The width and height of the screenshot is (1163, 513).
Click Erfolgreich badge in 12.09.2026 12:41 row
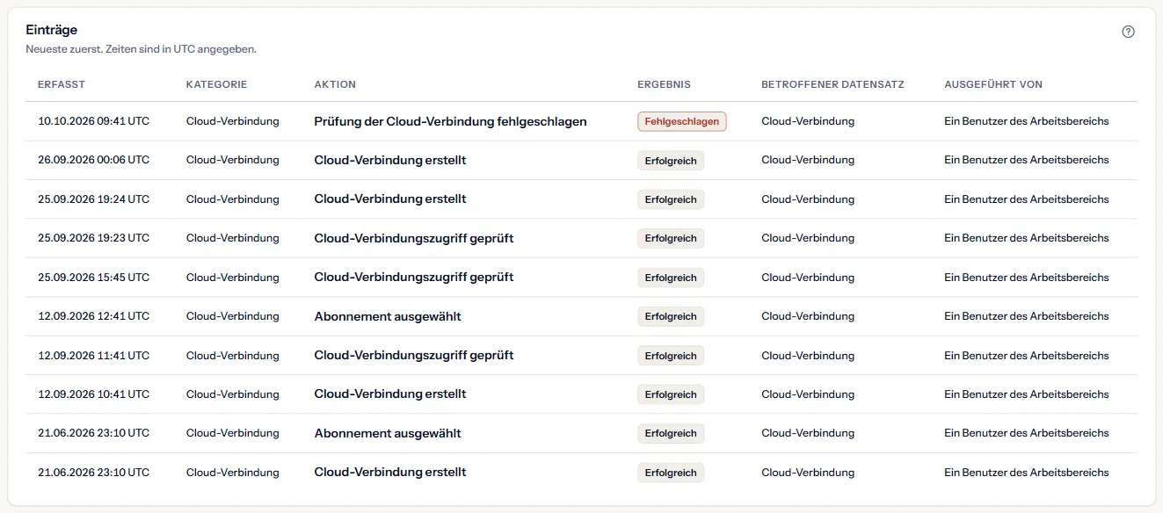[671, 316]
